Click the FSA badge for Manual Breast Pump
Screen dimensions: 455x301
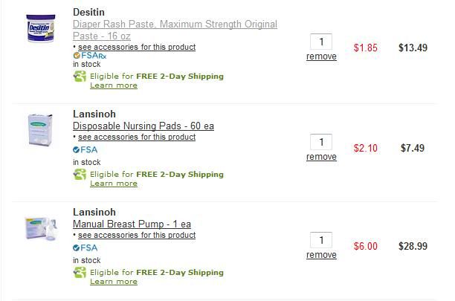click(x=85, y=247)
